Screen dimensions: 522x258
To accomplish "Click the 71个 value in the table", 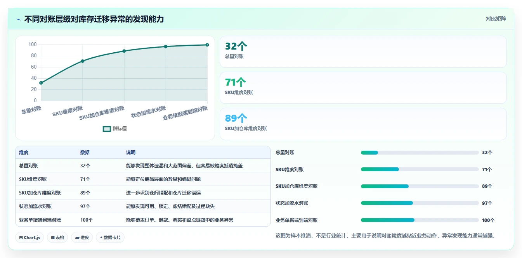I will point(85,179).
